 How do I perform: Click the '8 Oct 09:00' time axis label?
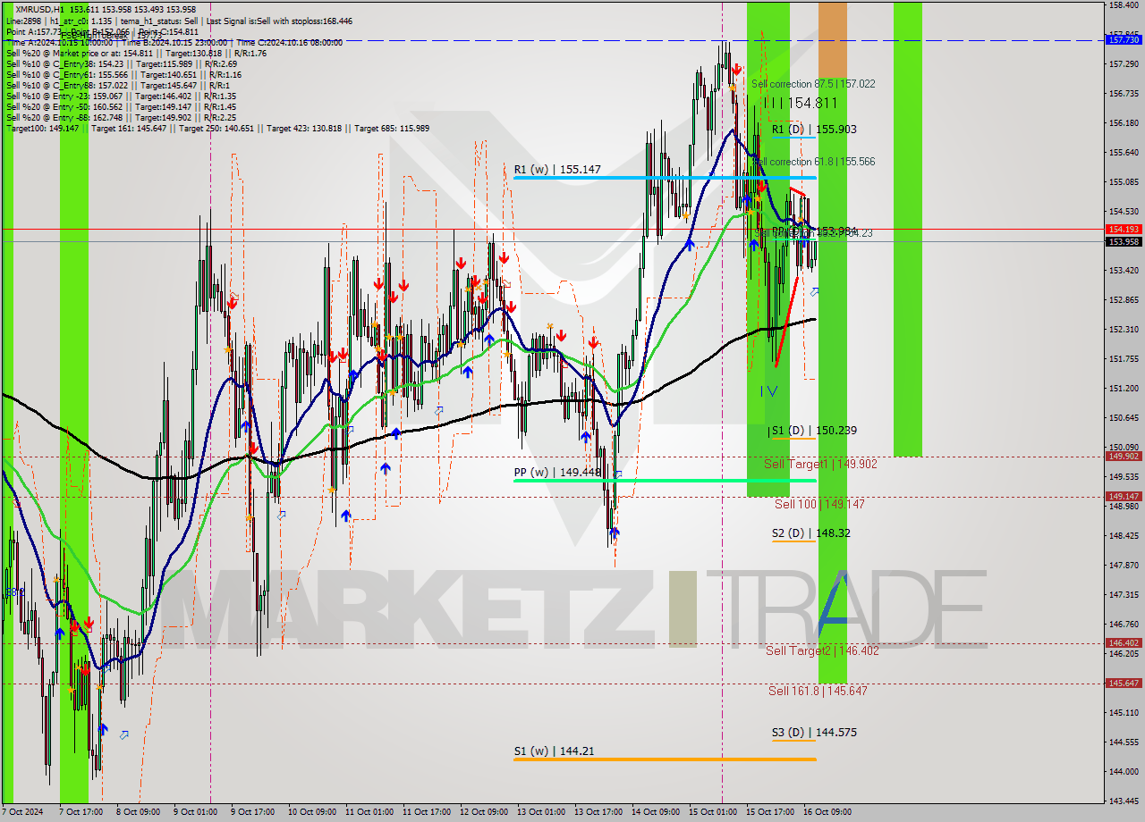137,813
